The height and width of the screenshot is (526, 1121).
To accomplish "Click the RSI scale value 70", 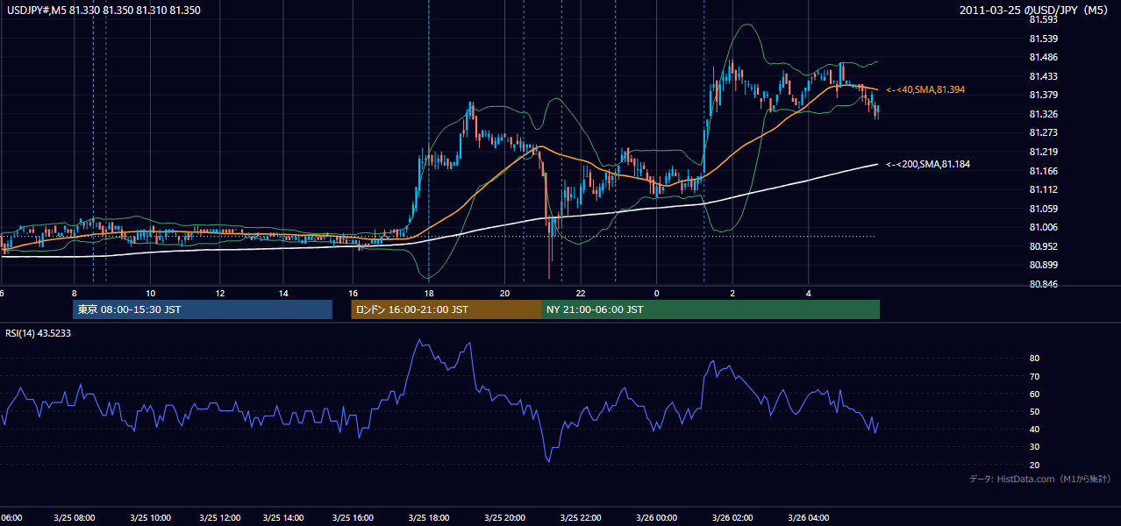I will point(1034,376).
